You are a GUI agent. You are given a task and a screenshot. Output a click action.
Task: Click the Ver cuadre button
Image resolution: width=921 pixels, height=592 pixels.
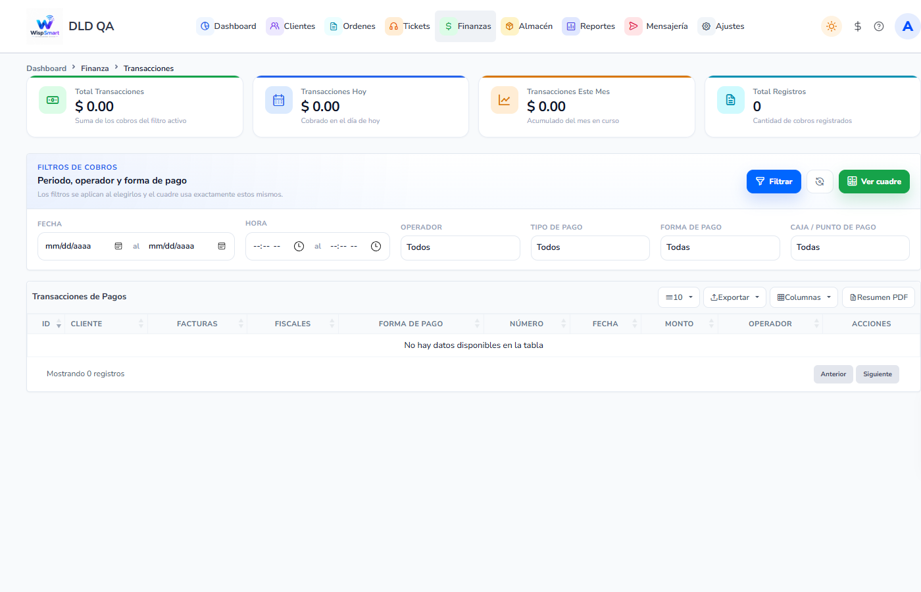tap(874, 182)
